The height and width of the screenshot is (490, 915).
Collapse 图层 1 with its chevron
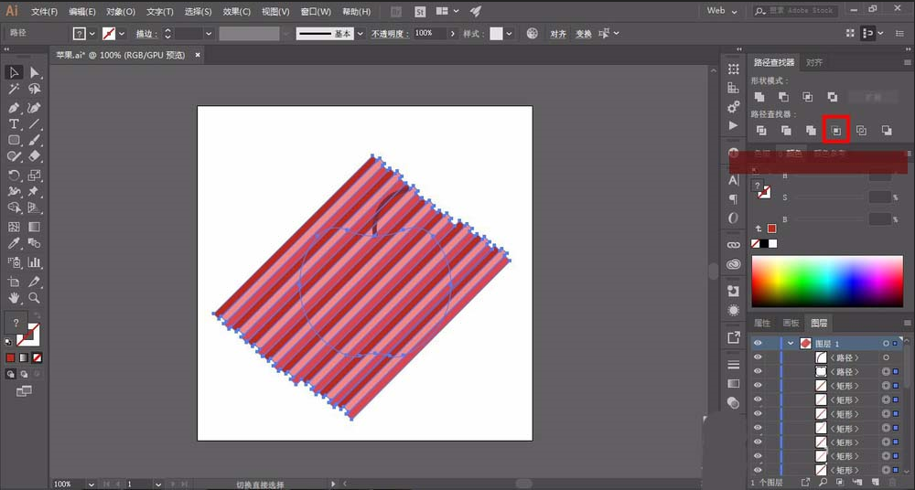791,344
